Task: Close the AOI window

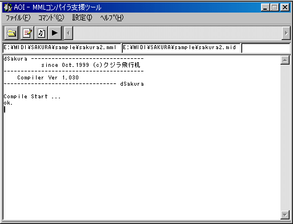Action: (285, 7)
